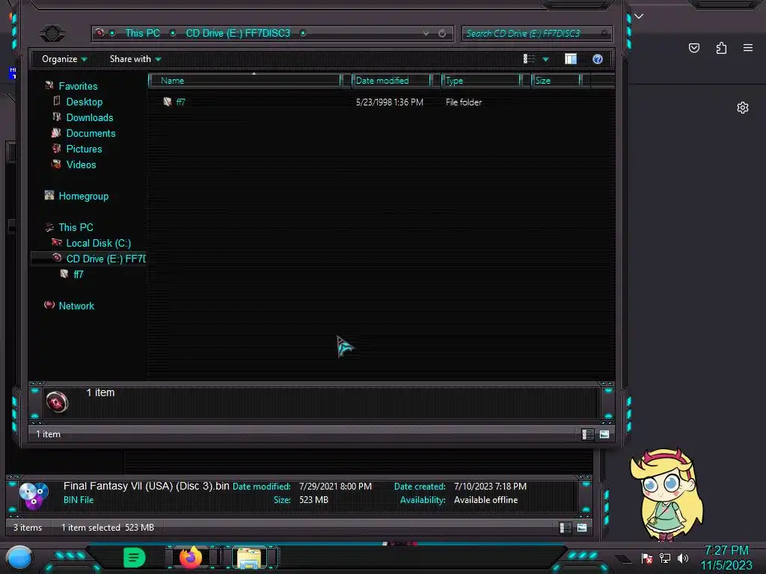
Task: Expand the address bar history dropdown
Action: 426,33
